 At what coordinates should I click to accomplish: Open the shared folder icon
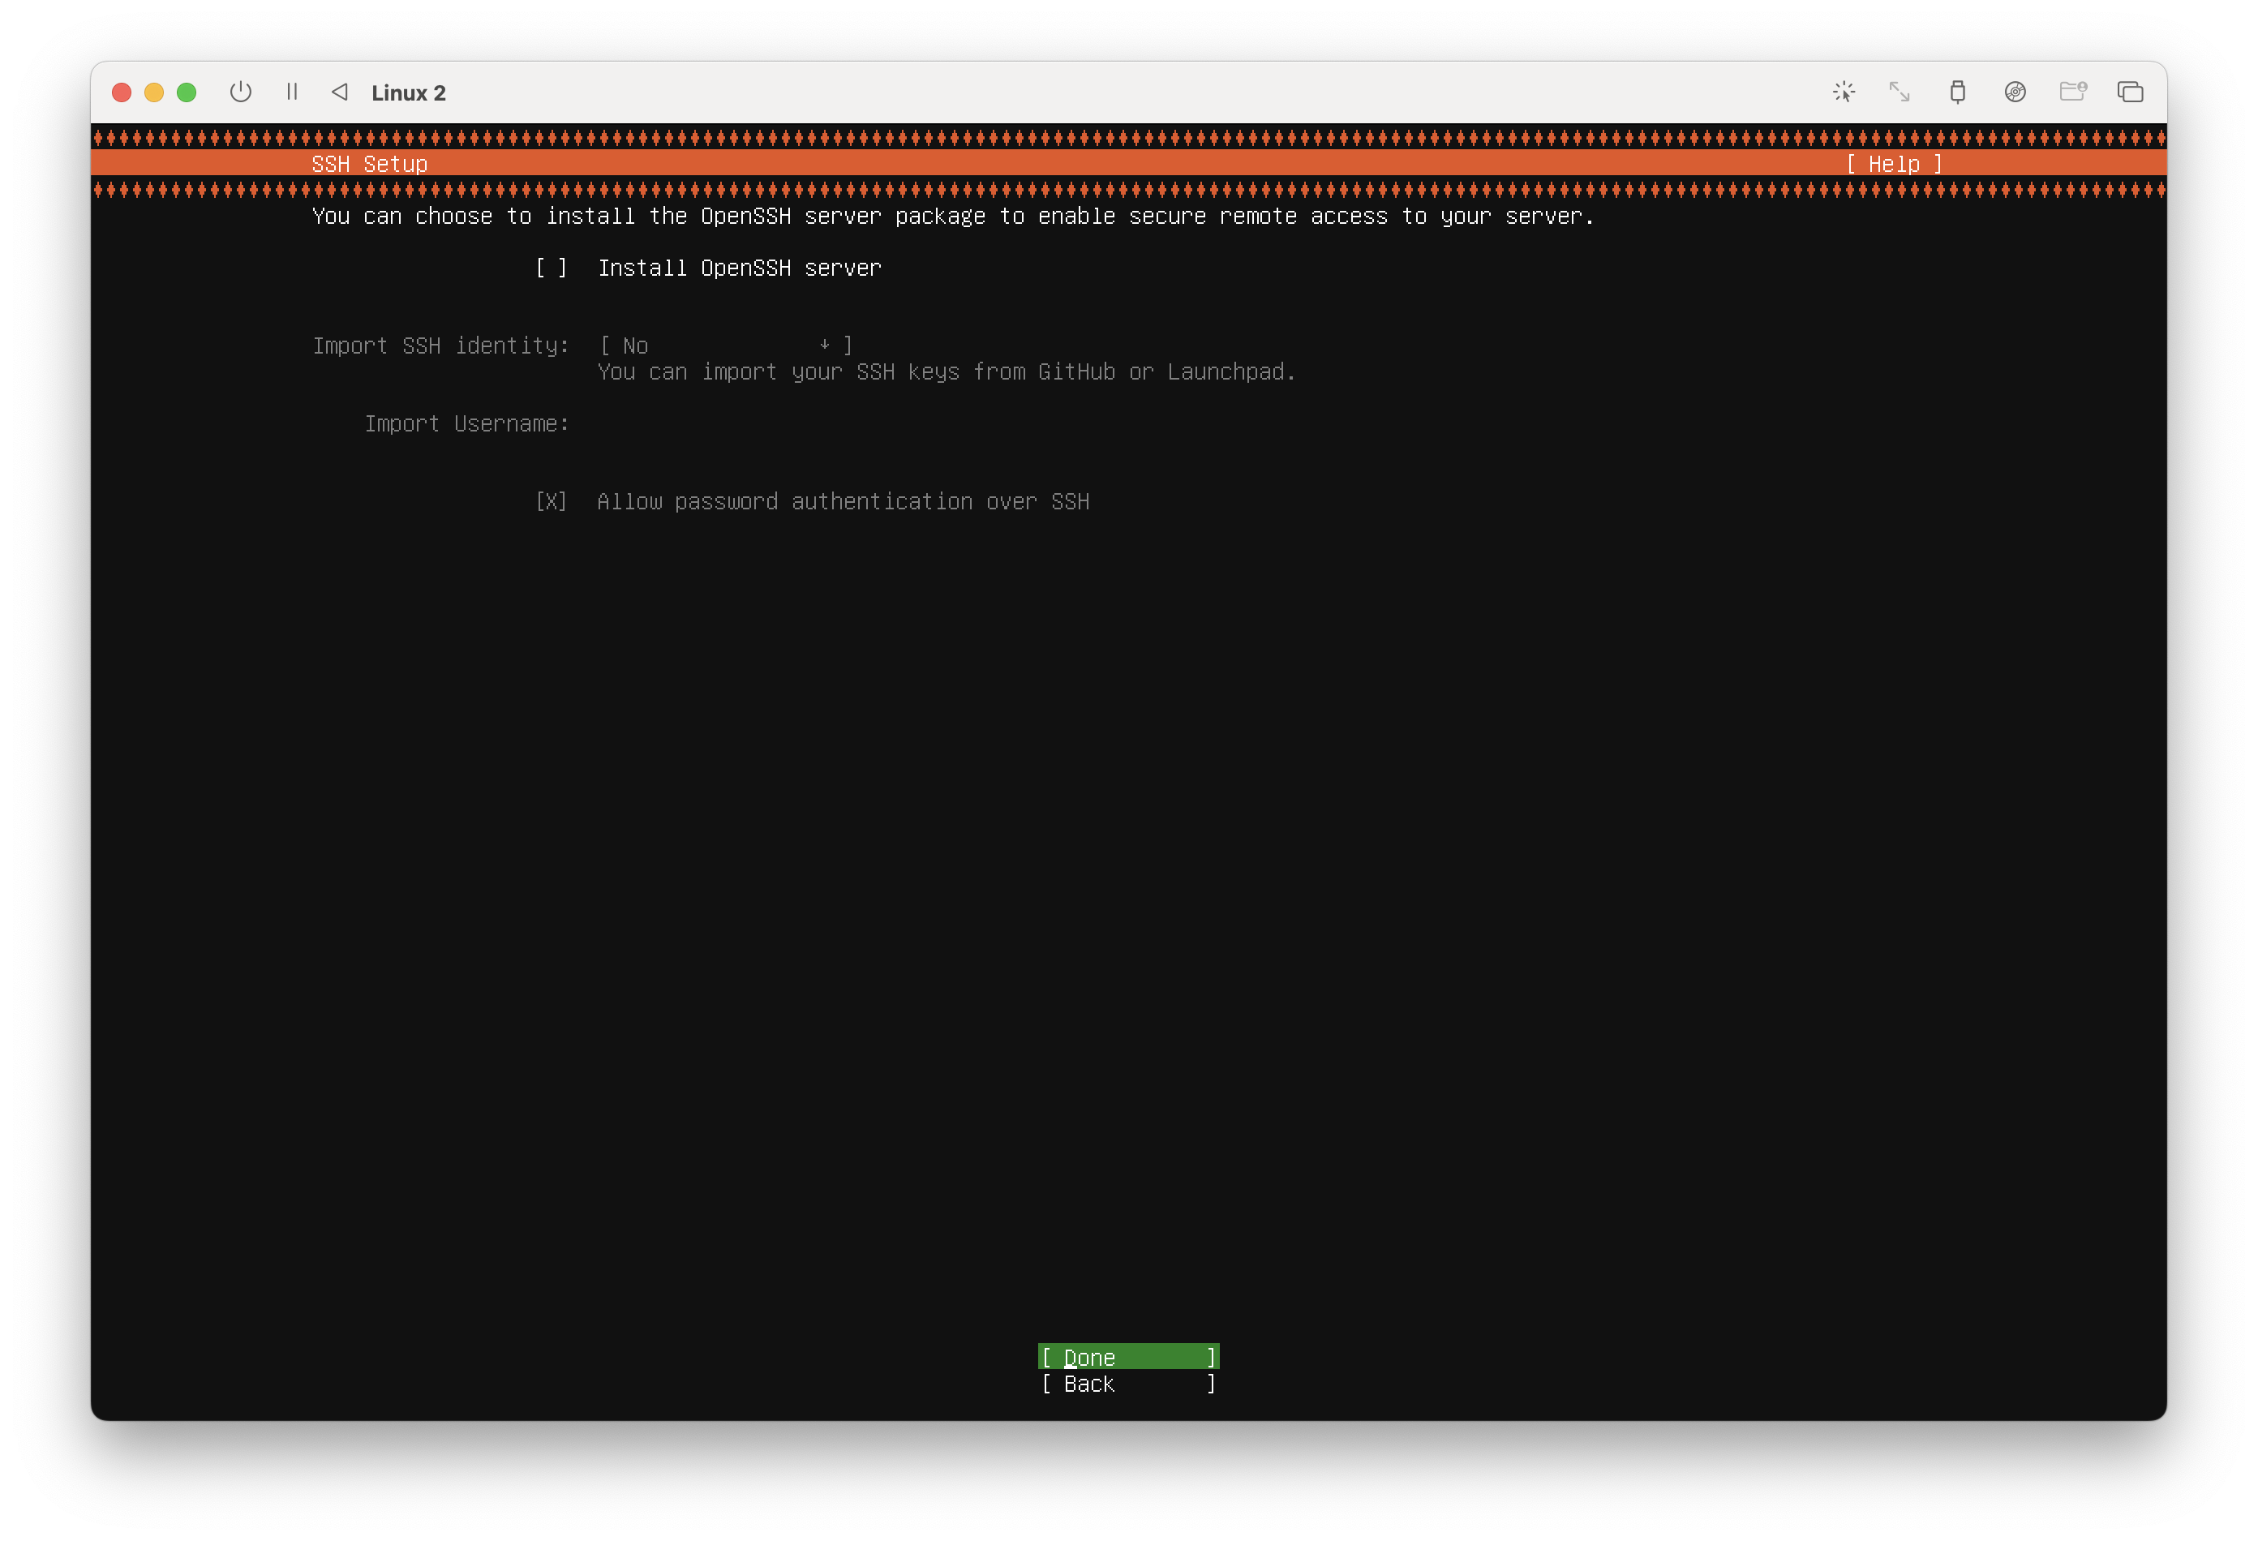click(2072, 92)
